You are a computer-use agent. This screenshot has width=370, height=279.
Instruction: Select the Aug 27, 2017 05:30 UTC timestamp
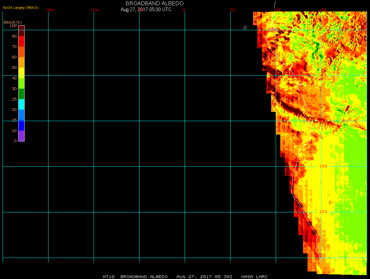coord(146,10)
